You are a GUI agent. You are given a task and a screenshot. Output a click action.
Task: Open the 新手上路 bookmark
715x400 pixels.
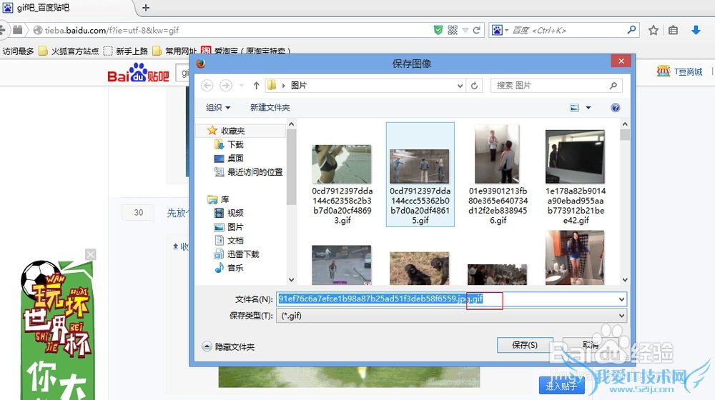point(126,51)
